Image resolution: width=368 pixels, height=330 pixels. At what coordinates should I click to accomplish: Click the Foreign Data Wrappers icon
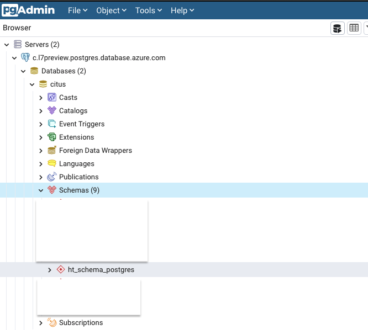(x=52, y=150)
